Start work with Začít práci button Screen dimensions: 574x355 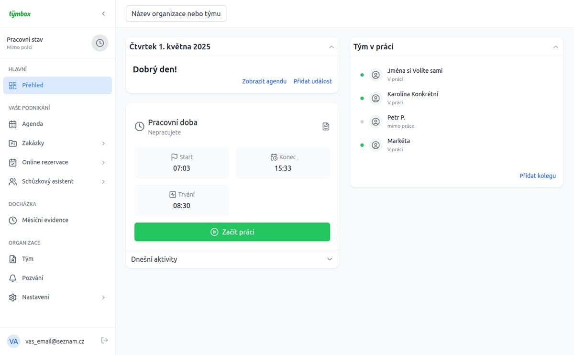(232, 232)
